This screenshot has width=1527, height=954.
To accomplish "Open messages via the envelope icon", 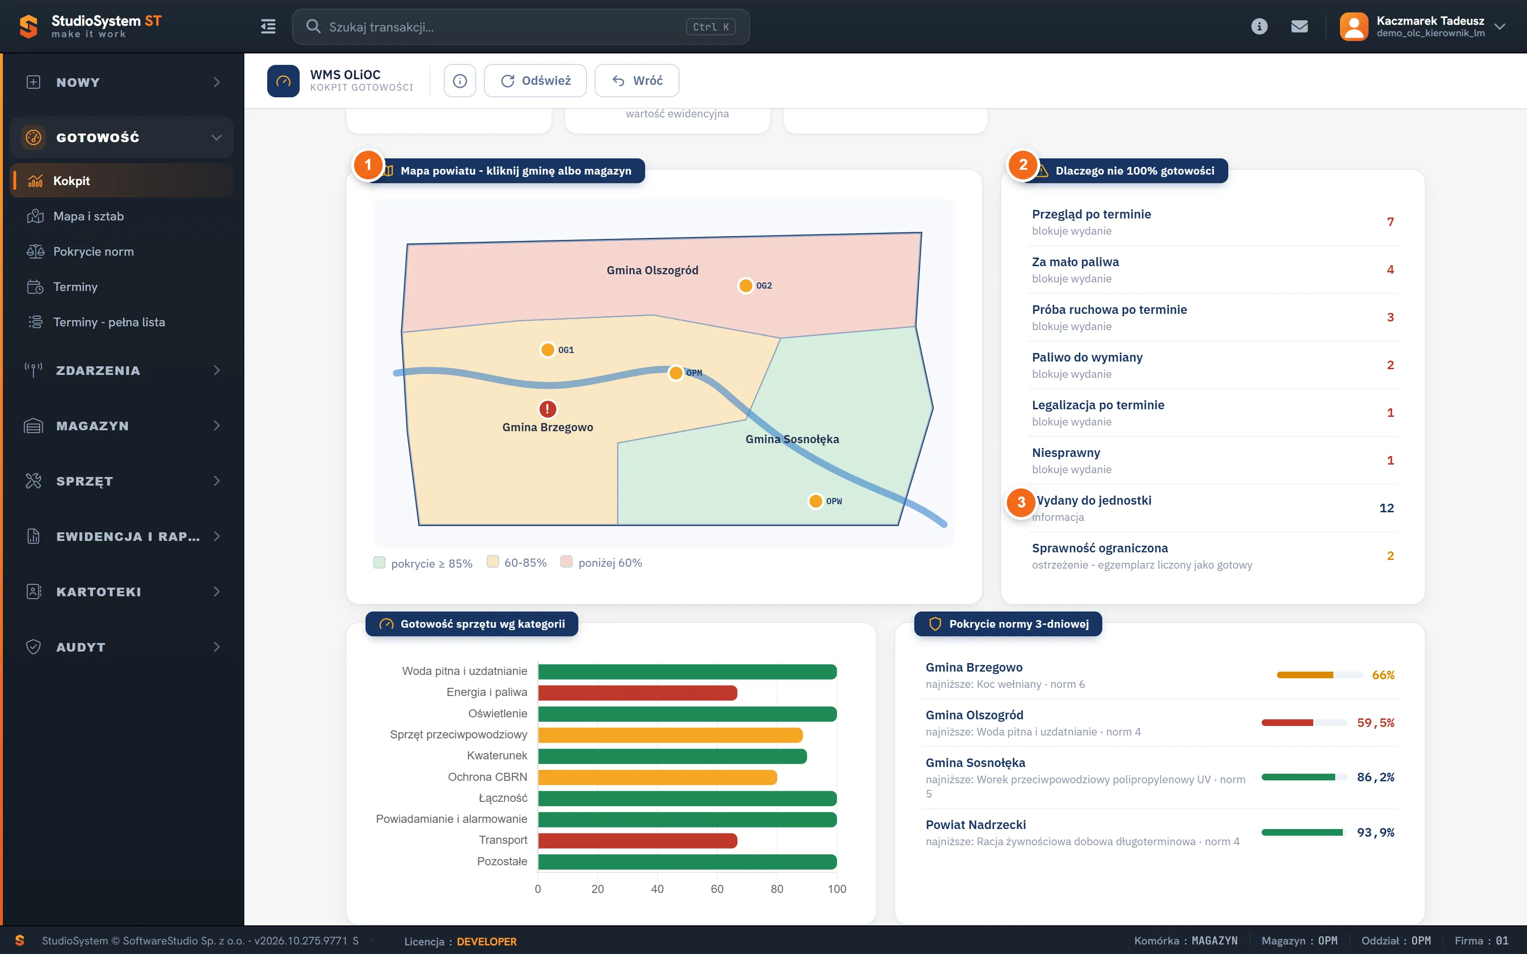I will coord(1299,27).
